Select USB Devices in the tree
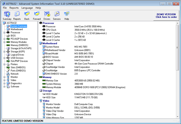Screen dimensions: 181x124 click(x=17, y=58)
